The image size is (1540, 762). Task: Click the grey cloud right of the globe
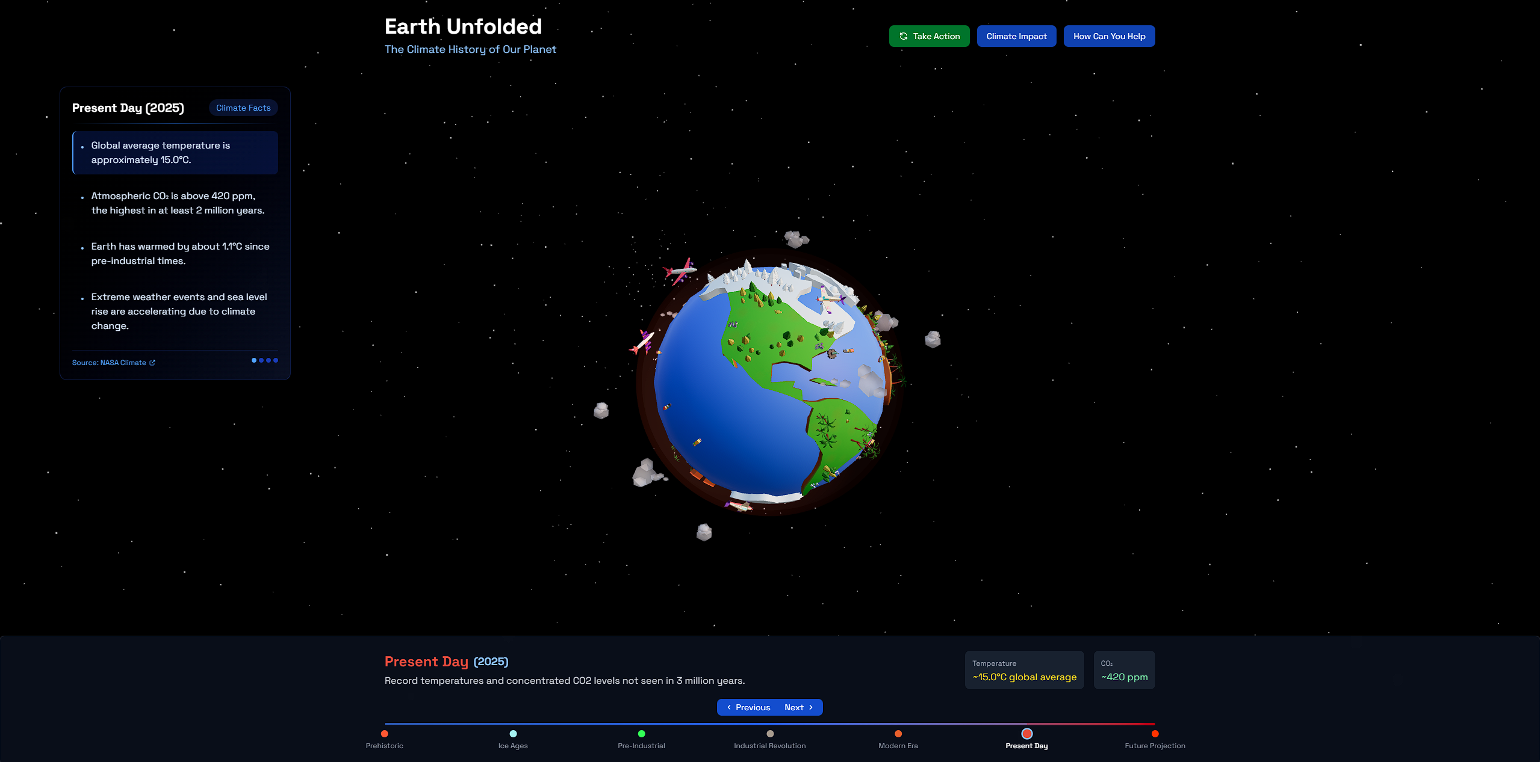933,340
